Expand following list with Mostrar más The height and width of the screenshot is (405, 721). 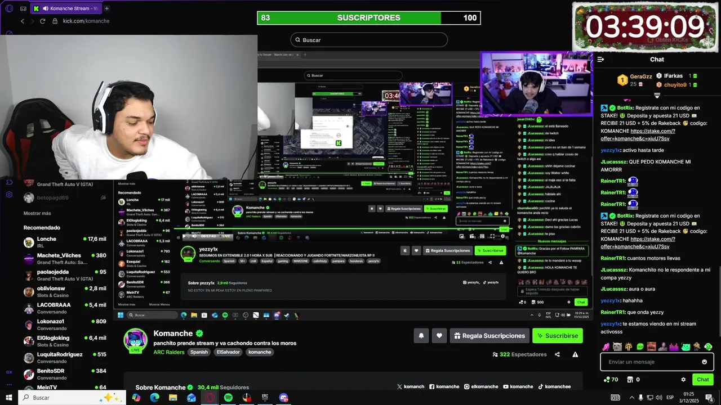(37, 213)
